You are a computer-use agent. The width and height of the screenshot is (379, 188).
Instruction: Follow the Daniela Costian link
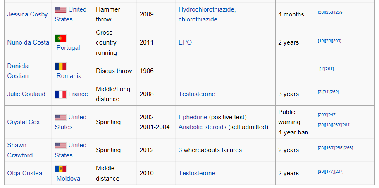18,71
